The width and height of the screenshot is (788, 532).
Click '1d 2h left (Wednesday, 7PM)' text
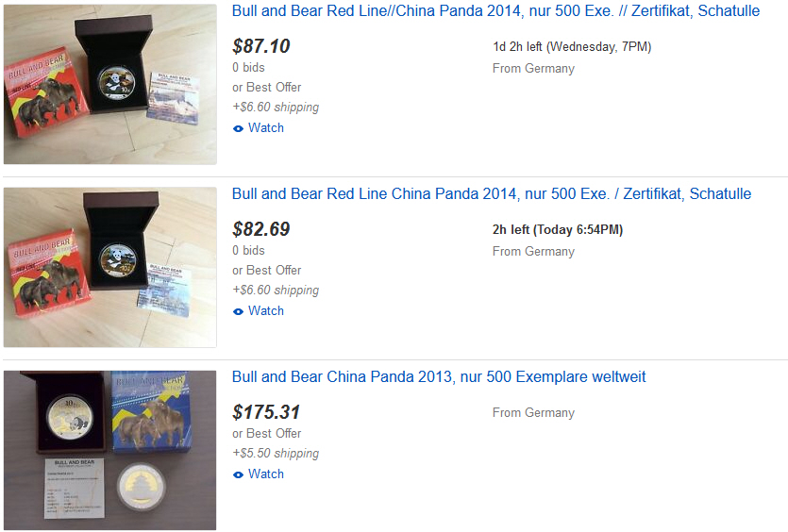572,47
